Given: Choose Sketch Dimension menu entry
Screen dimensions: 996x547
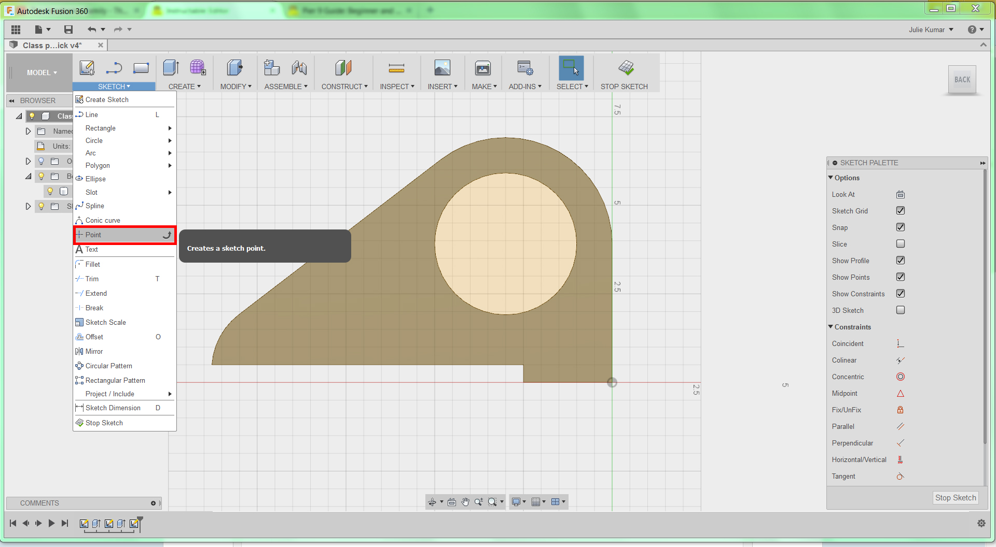Looking at the screenshot, I should (x=125, y=408).
